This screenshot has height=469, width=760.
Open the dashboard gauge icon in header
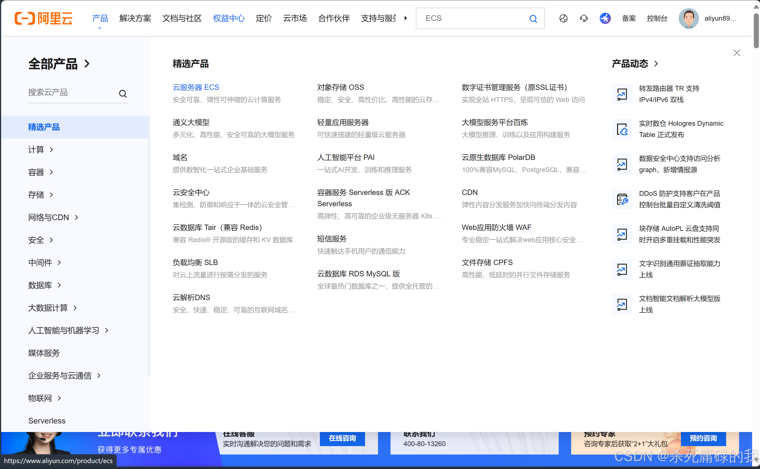click(x=563, y=18)
